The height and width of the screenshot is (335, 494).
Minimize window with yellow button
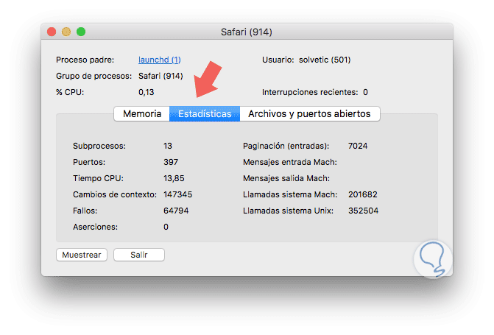[66, 32]
